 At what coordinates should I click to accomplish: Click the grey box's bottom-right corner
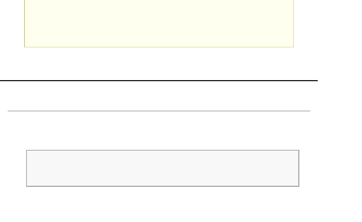[x=298, y=186]
